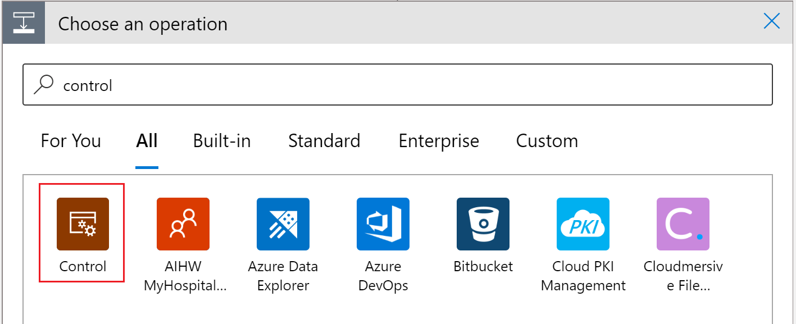Pick the Azure DevOps connector icon

(383, 223)
